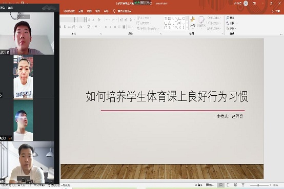Open the Shape Fill options
The image size is (284, 189).
[x=214, y=18]
